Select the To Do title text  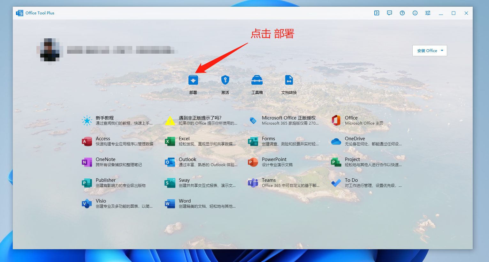[x=351, y=180]
